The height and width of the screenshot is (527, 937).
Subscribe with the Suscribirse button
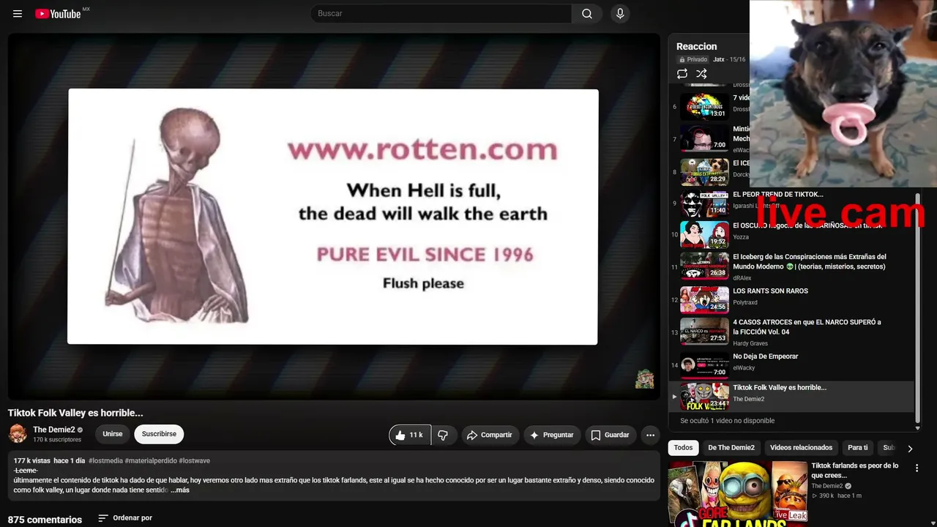tap(159, 434)
